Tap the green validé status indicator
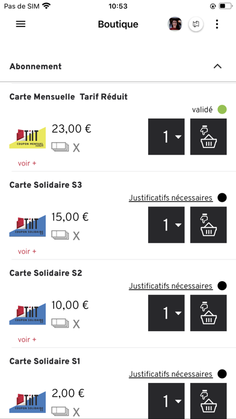236x419 pixels. (x=222, y=110)
